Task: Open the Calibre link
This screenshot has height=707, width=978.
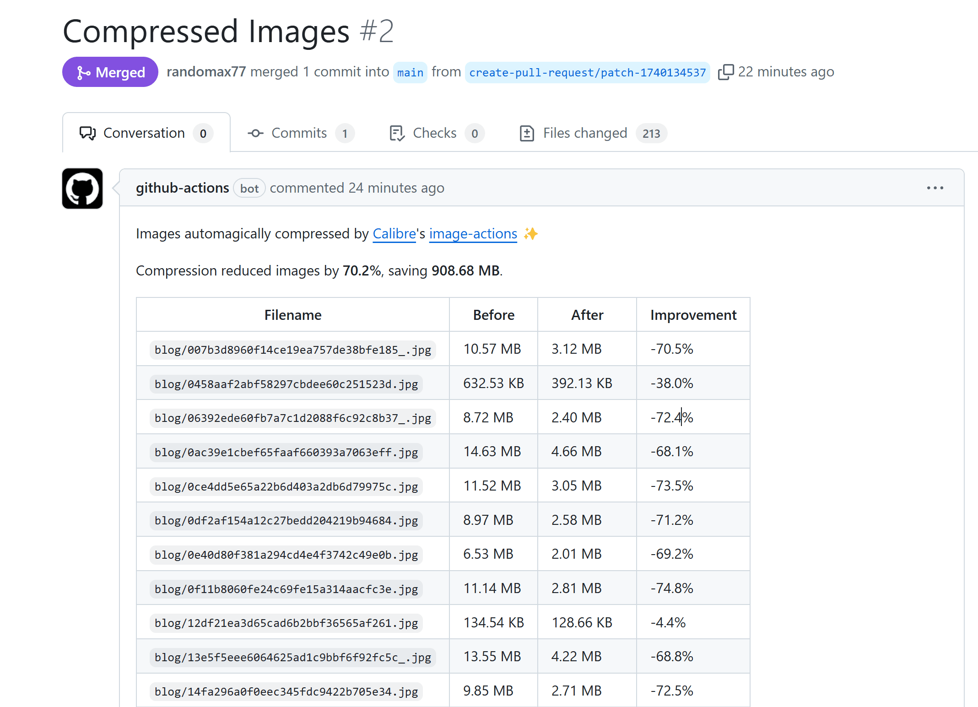Action: (x=394, y=234)
